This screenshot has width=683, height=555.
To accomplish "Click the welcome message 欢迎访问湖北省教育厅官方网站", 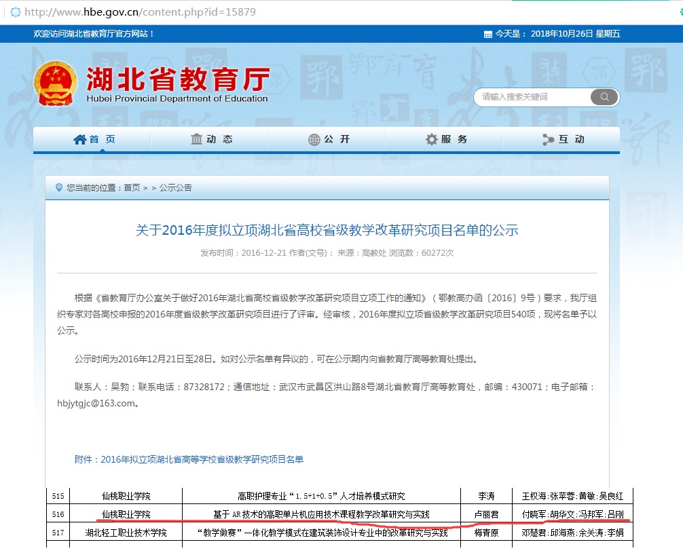I will pos(93,34).
